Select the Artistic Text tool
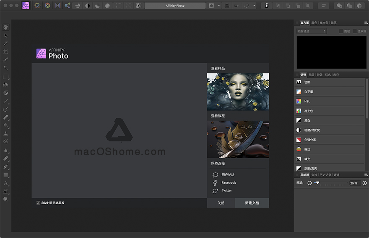369x238 pixels. pos(5,183)
